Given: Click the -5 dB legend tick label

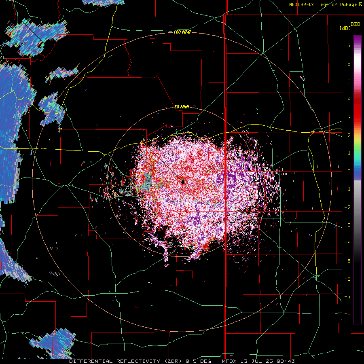Looking at the screenshot, I should (347, 261).
